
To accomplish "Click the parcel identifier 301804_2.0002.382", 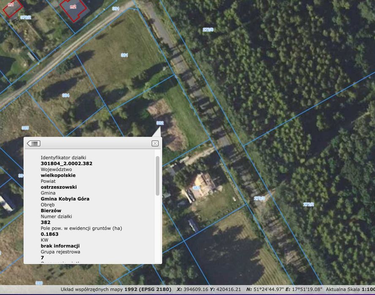I will pyautogui.click(x=66, y=163).
